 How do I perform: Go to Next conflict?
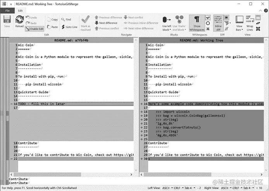(133, 17)
